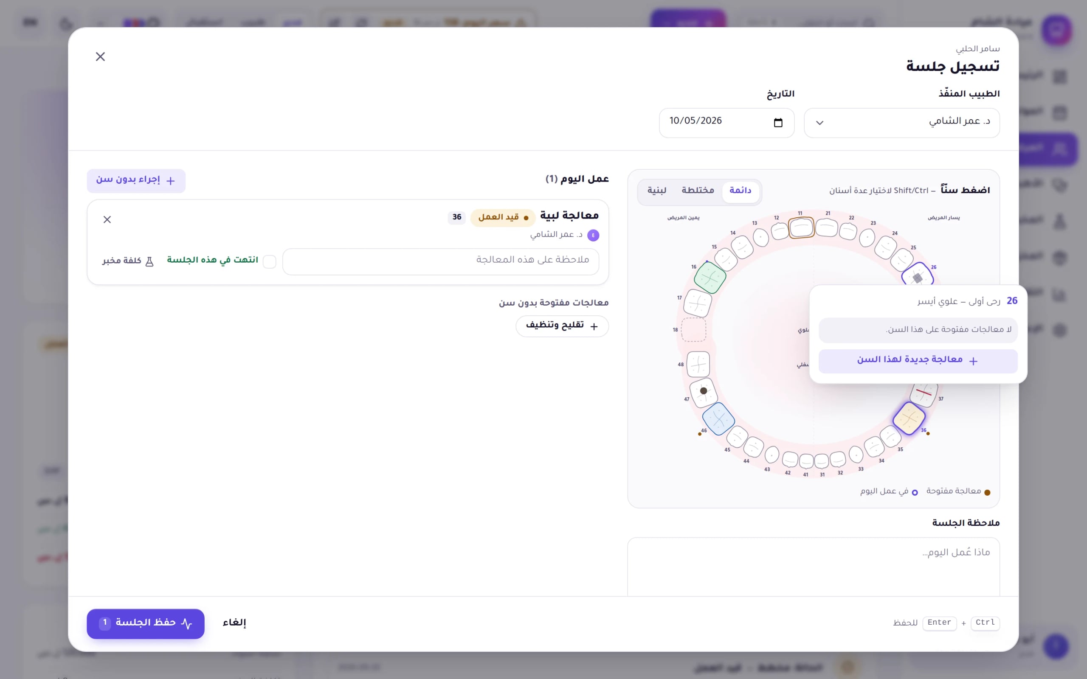
Task: Click 'معالجة جديدة لهذا السن' button
Action: [918, 361]
